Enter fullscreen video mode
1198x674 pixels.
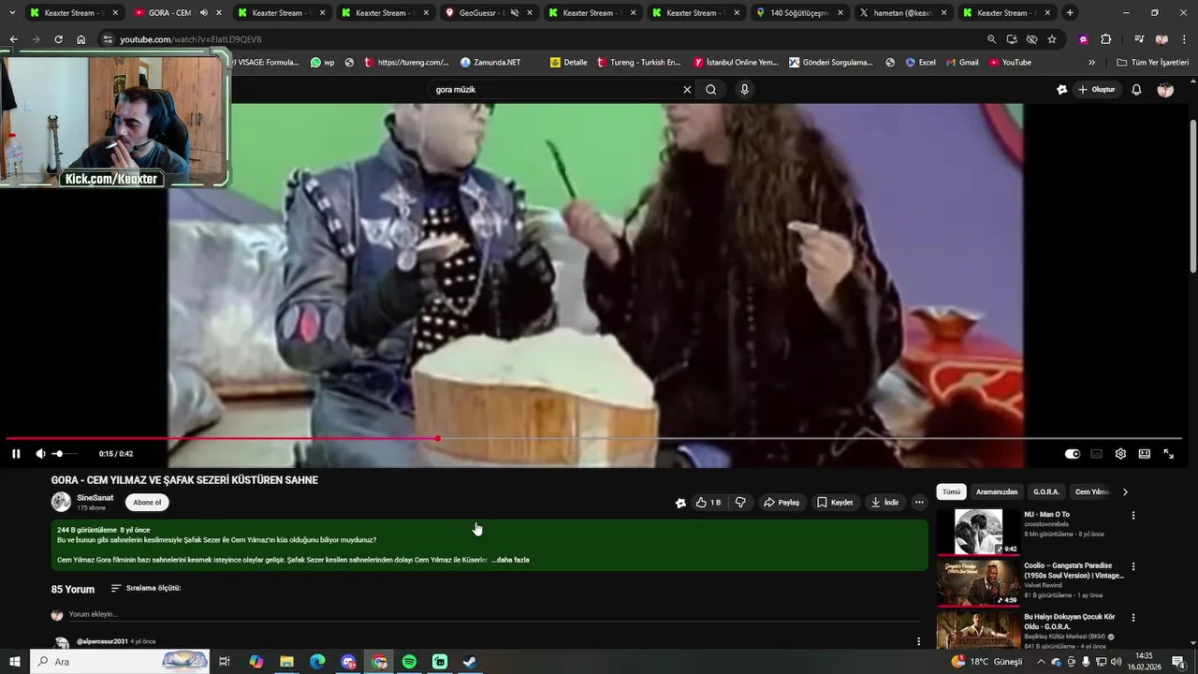pyautogui.click(x=1169, y=454)
